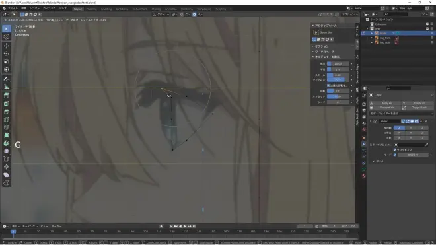Remove the Mirror modifier with X

pos(426,122)
